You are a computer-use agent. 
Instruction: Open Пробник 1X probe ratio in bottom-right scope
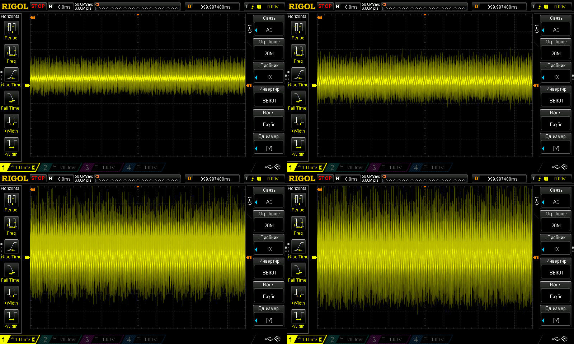(556, 249)
